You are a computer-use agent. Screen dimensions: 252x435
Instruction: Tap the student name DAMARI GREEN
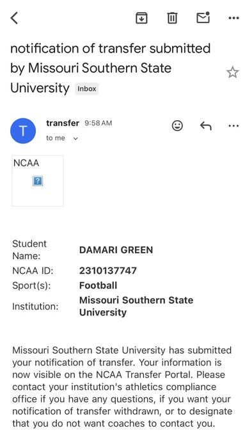click(x=116, y=249)
